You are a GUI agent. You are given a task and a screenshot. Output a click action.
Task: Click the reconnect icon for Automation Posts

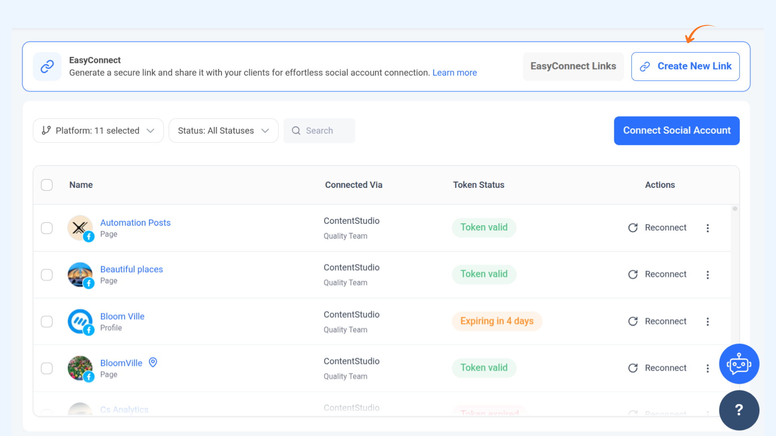pyautogui.click(x=633, y=228)
